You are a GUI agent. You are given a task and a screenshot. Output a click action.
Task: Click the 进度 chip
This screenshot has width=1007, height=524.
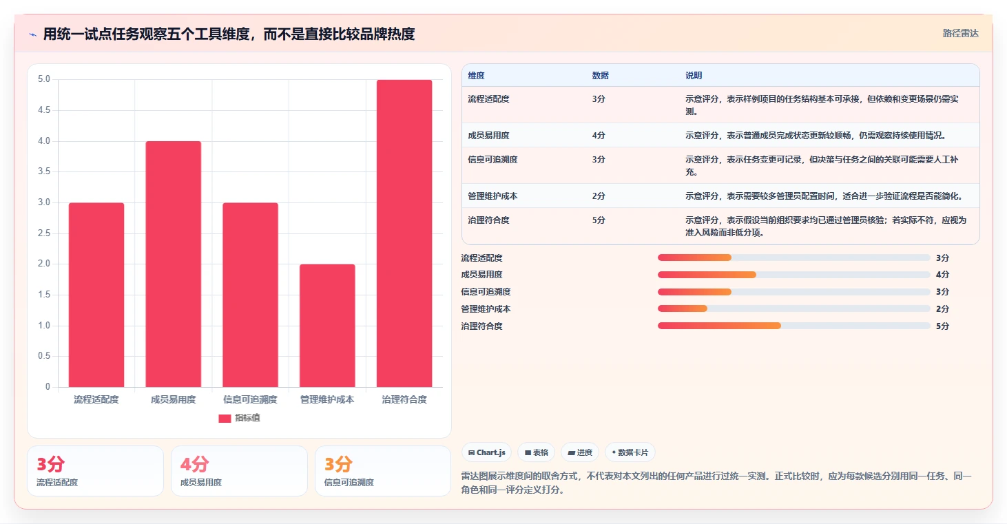(x=580, y=452)
